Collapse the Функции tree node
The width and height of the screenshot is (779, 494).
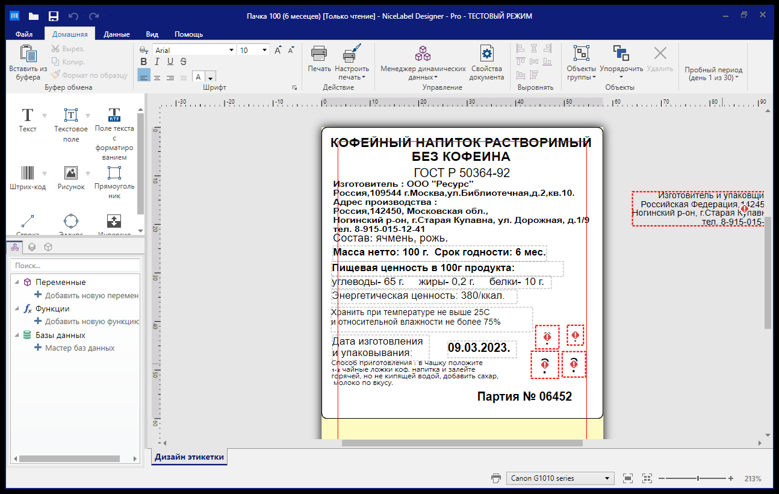(x=17, y=308)
